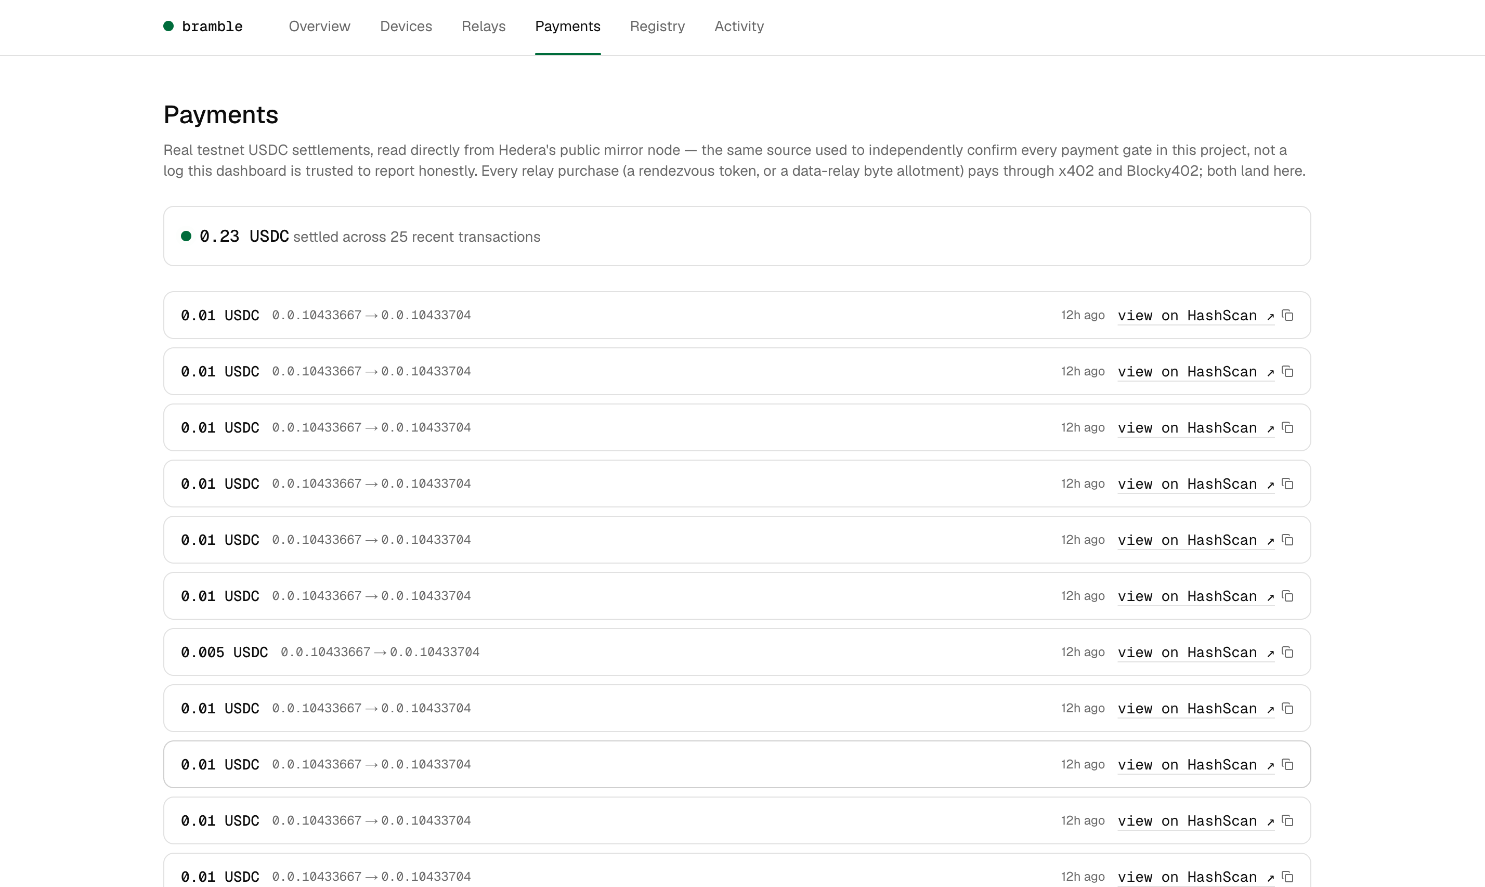The image size is (1485, 887).
Task: Open HashScan link in the fourth payment row
Action: (x=1196, y=484)
